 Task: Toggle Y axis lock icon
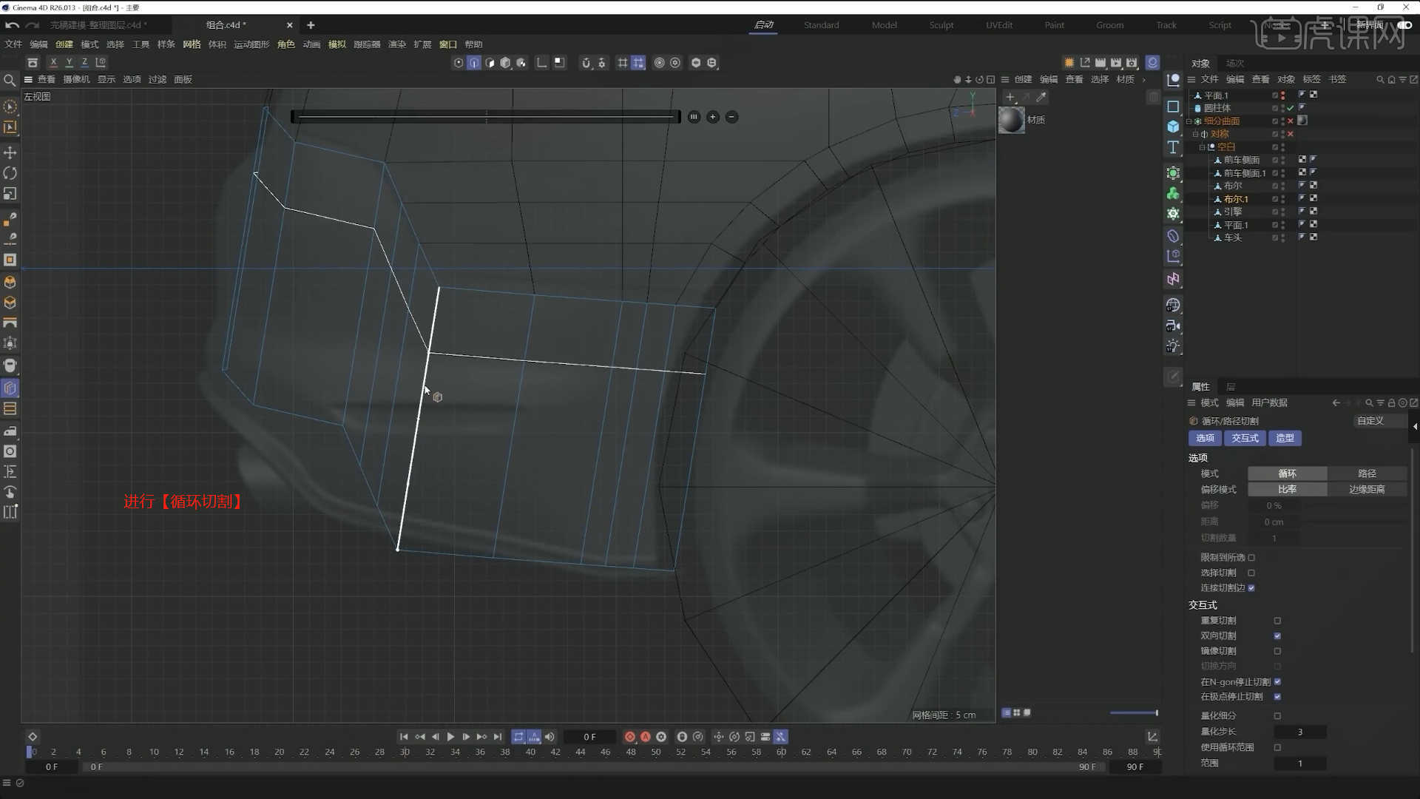[69, 63]
